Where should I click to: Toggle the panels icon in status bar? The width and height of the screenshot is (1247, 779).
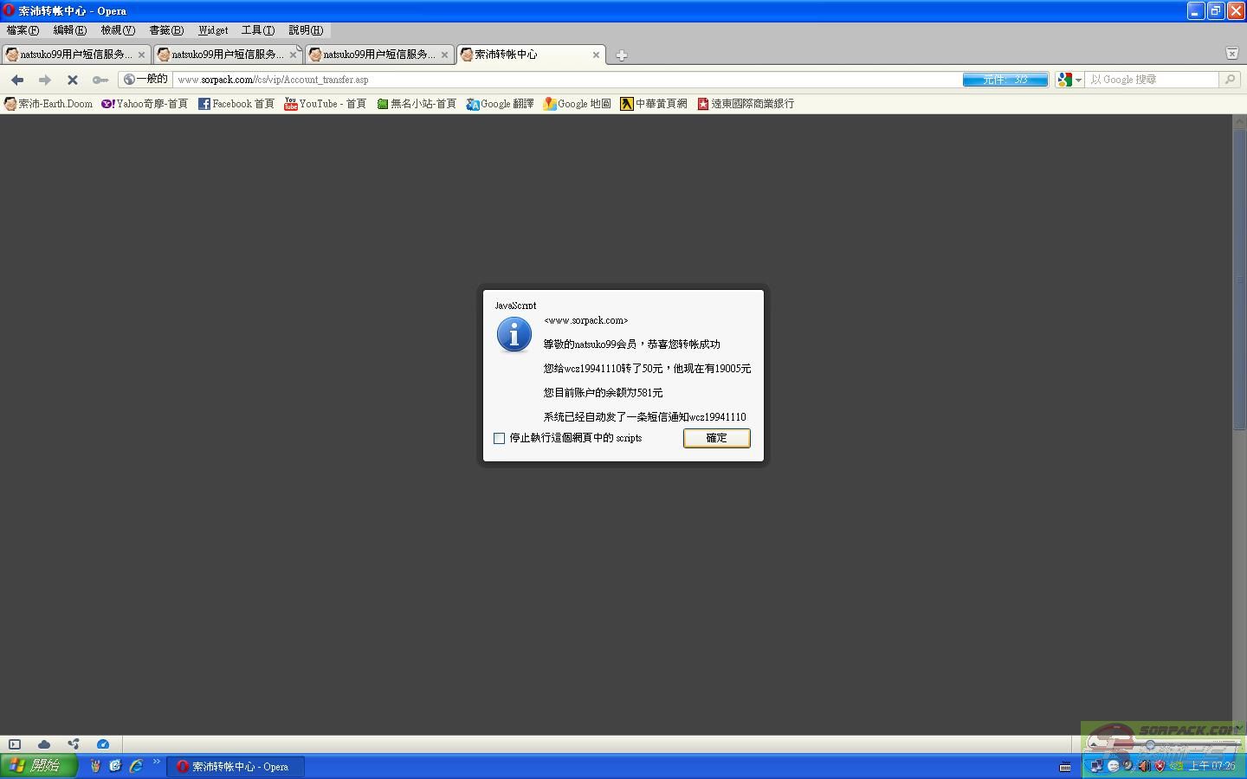coord(15,744)
